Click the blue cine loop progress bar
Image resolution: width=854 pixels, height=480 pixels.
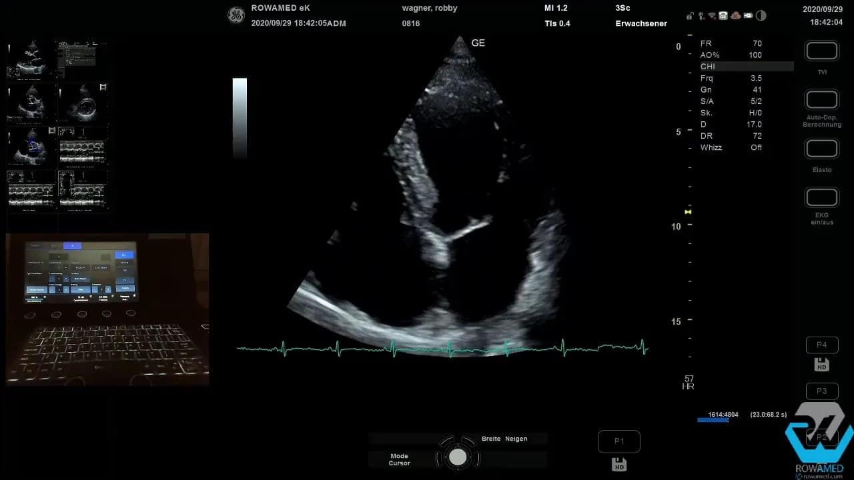click(x=713, y=420)
